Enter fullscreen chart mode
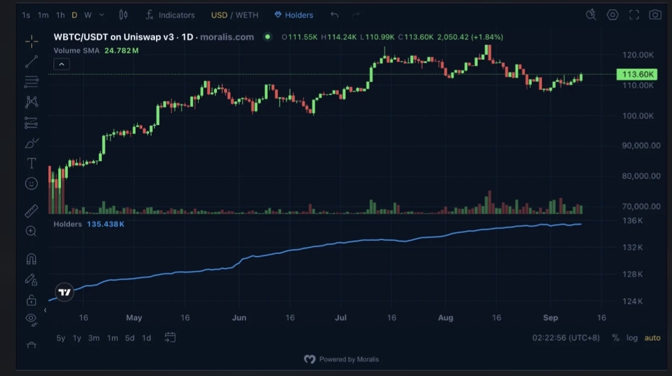 pyautogui.click(x=634, y=15)
